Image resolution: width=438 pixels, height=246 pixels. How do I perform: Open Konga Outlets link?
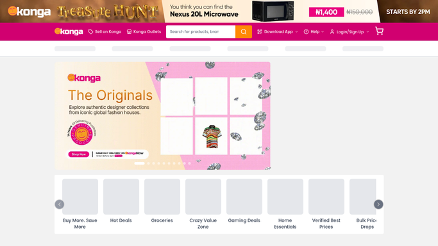pos(144,32)
